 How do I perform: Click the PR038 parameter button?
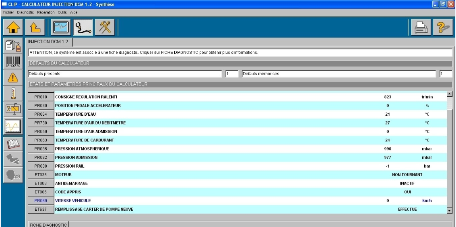(x=41, y=166)
